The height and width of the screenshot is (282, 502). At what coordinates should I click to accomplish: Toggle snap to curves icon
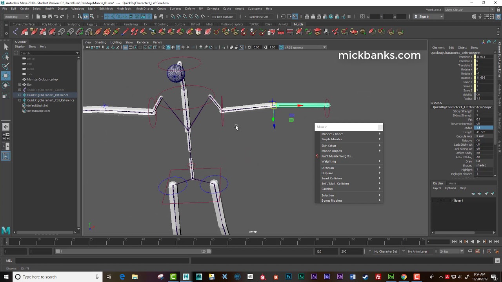(178, 16)
